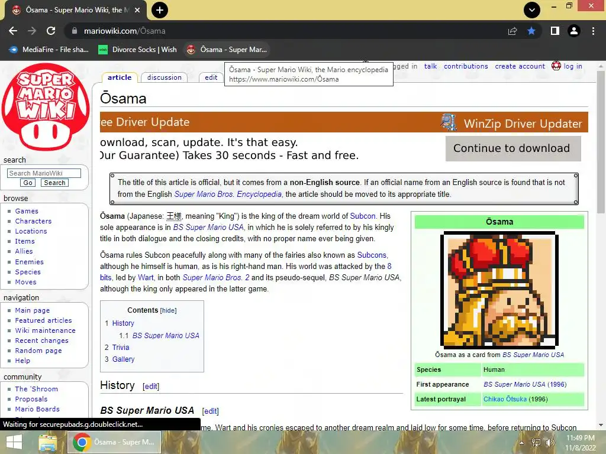This screenshot has height=454, width=606.
Task: Toggle the bookmark star icon
Action: 531,31
